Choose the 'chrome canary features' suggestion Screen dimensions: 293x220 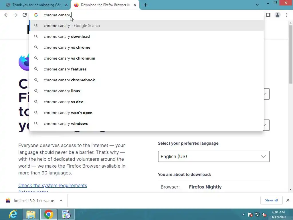coord(147,69)
